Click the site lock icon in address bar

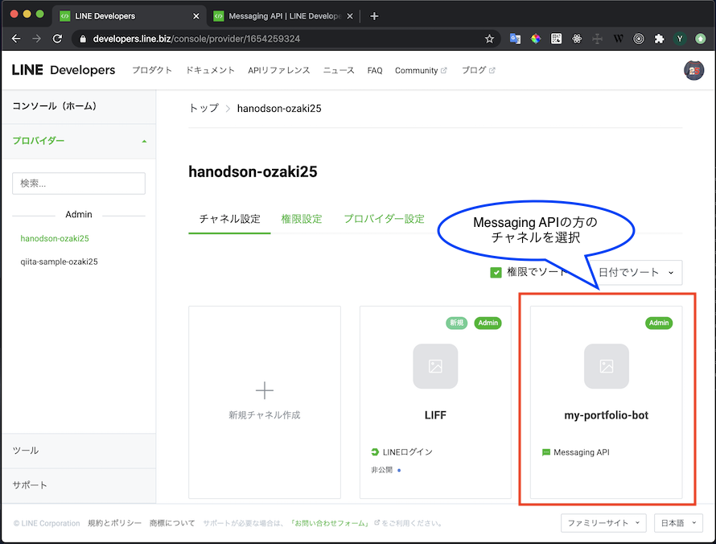(x=83, y=39)
